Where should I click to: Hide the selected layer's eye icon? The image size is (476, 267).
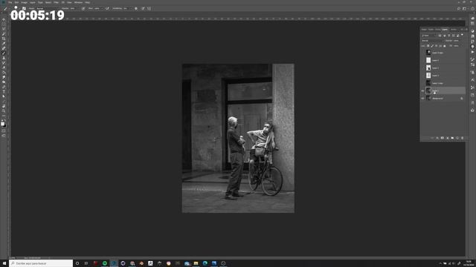pos(422,90)
